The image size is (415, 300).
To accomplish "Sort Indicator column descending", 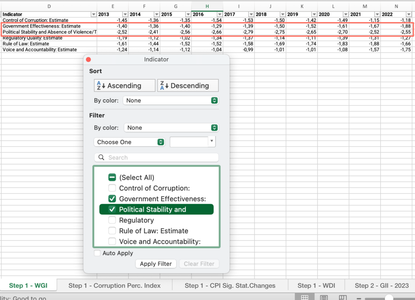I will point(188,86).
